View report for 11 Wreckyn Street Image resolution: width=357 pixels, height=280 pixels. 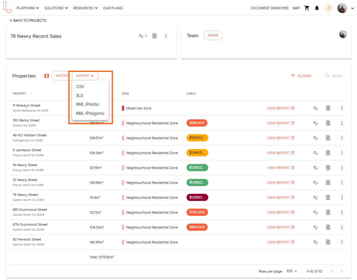tap(280, 108)
